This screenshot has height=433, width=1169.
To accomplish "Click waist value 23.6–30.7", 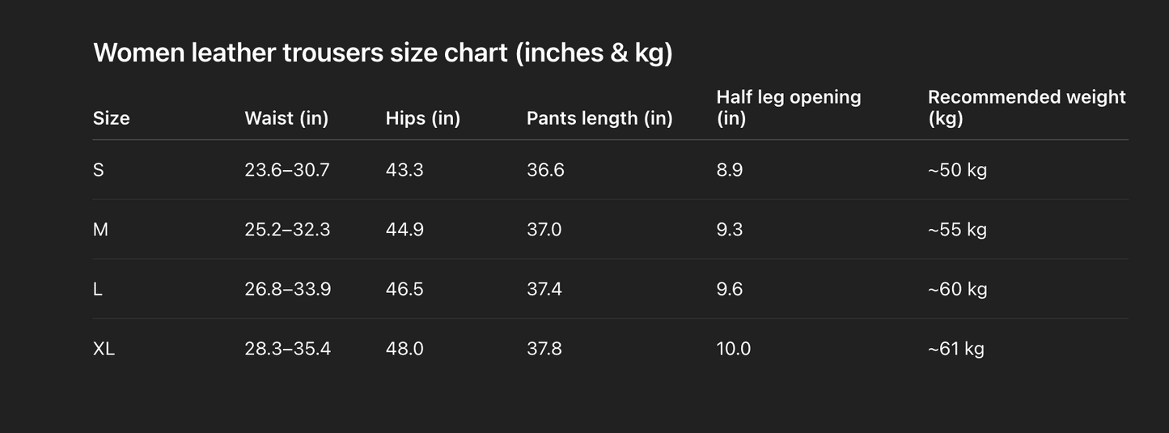I will click(287, 170).
